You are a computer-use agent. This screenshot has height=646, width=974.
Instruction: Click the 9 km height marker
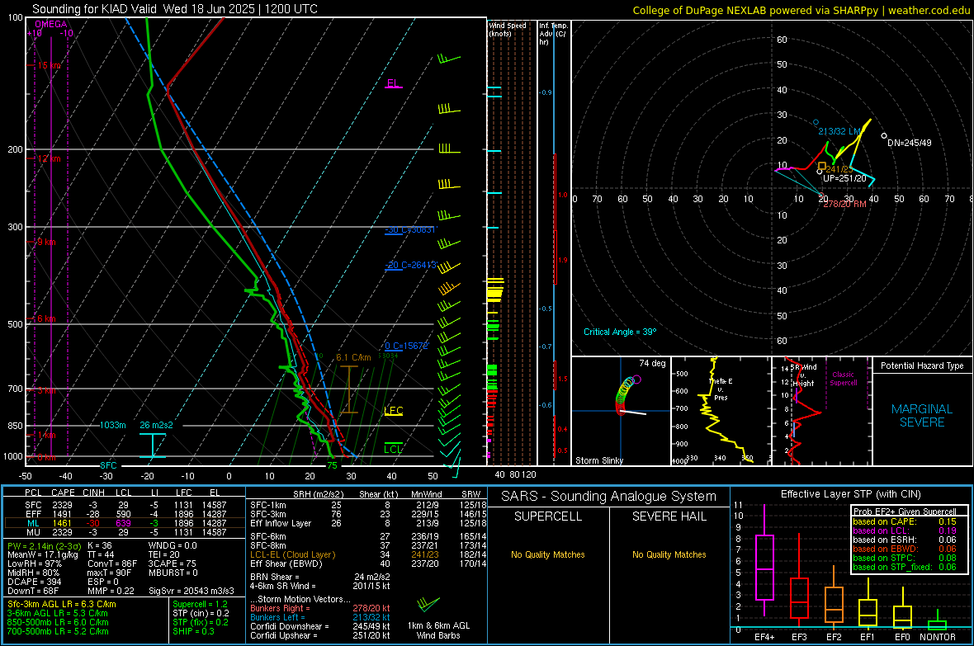coord(46,242)
